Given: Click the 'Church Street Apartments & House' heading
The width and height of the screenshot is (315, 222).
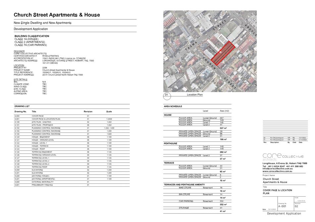Looking at the screenshot, I should tap(57, 15).
